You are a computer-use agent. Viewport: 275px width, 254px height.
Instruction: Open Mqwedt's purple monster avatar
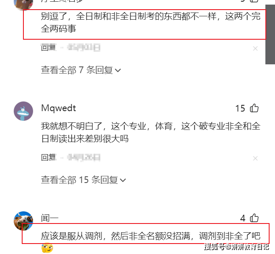tap(23, 111)
